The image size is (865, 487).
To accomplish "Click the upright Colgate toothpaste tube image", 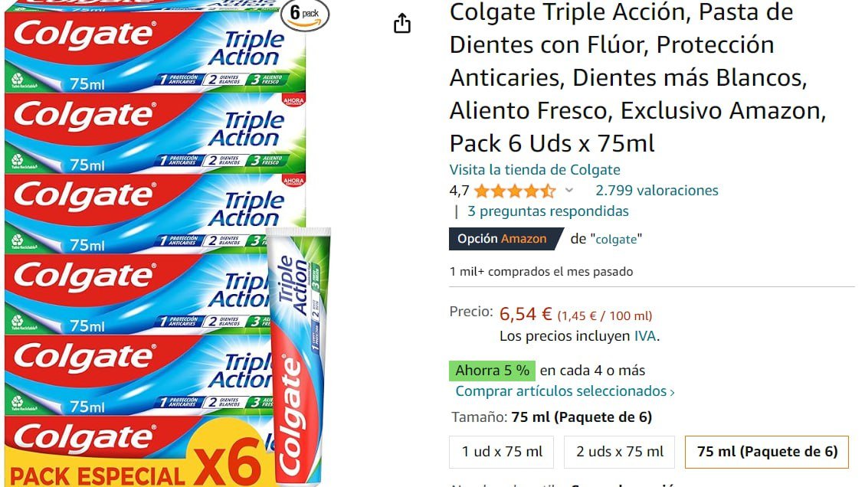I will (298, 356).
